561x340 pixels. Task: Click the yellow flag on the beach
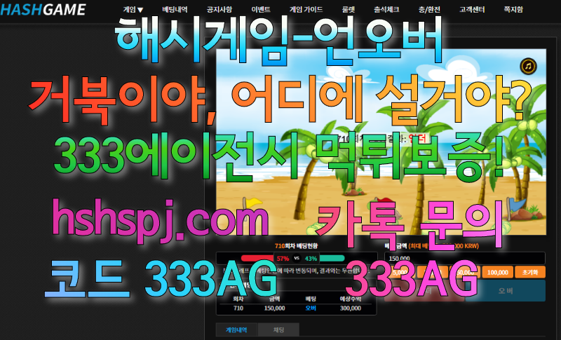(251, 204)
